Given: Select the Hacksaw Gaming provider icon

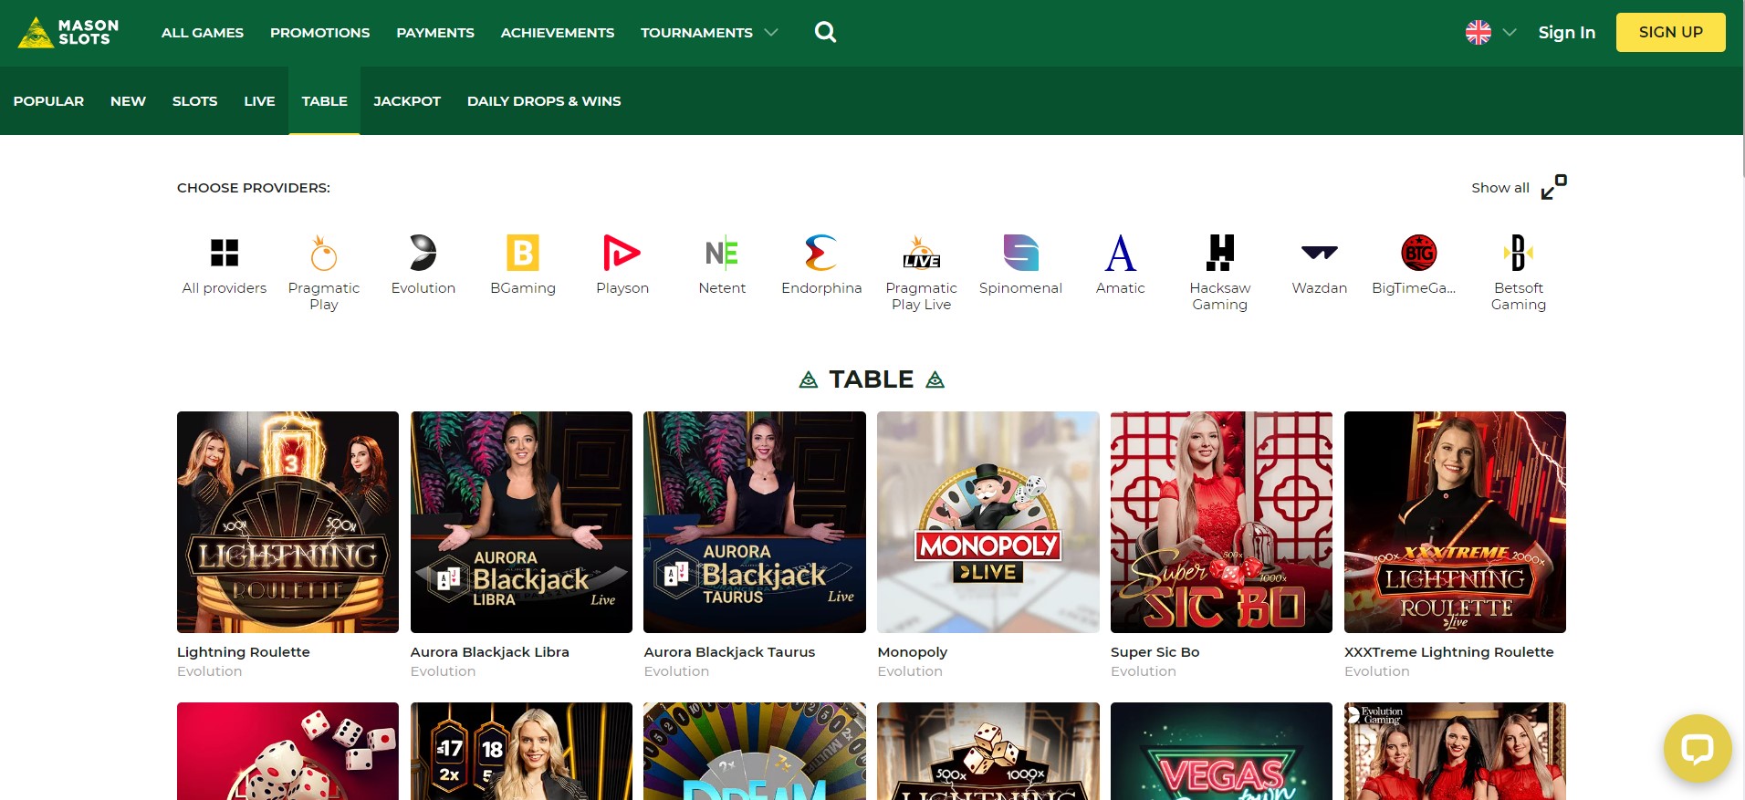Looking at the screenshot, I should coord(1220,253).
